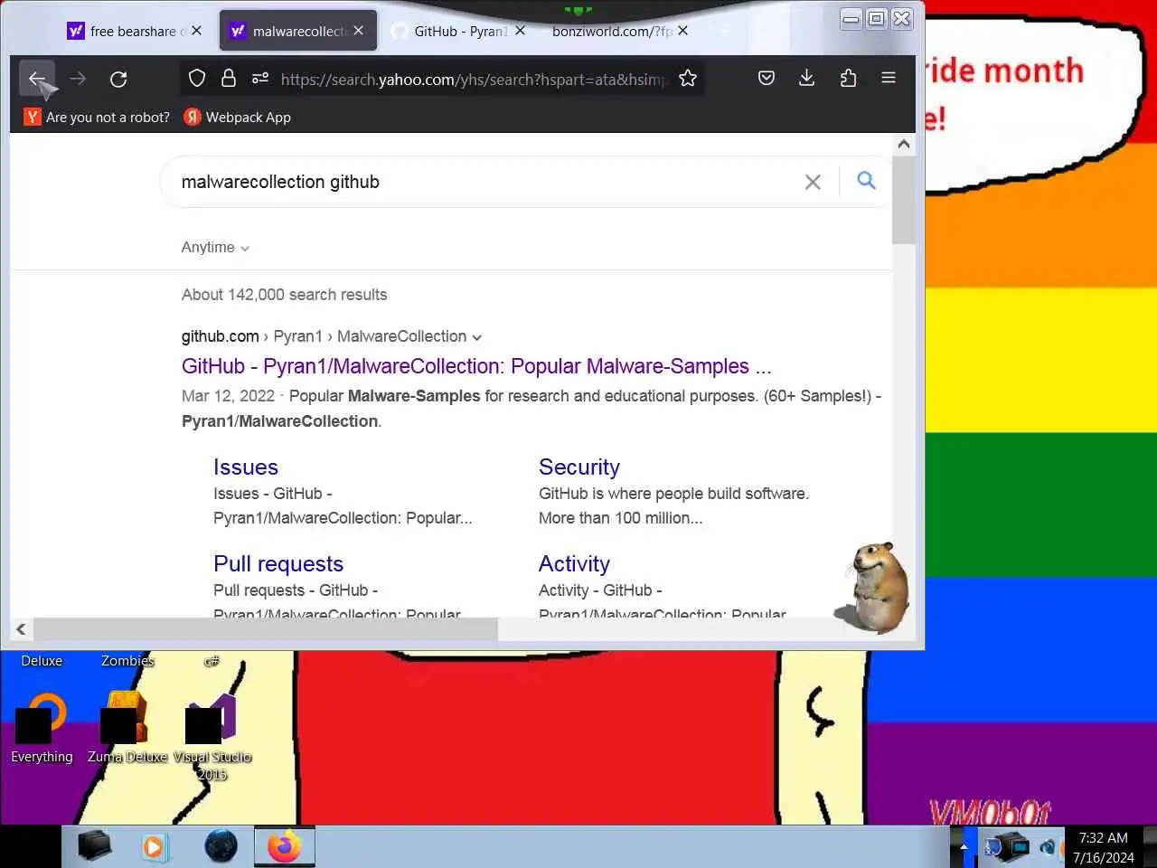
Task: Click the horizontal scrollbar thumb
Action: click(266, 629)
